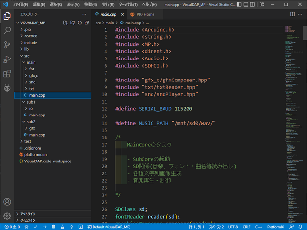Click the CRLF line ending indicator
The image size is (307, 230).
pyautogui.click(x=246, y=227)
